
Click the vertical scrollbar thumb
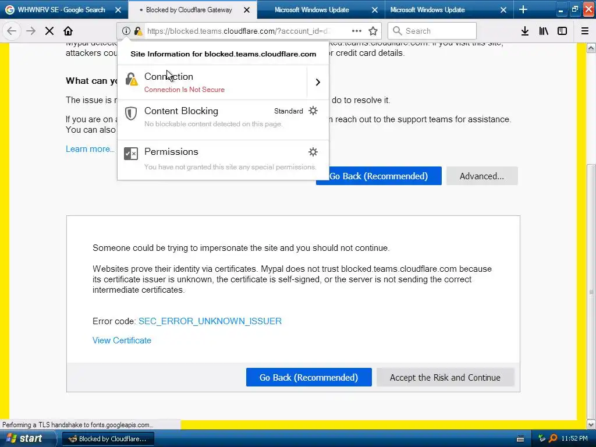pos(591,292)
